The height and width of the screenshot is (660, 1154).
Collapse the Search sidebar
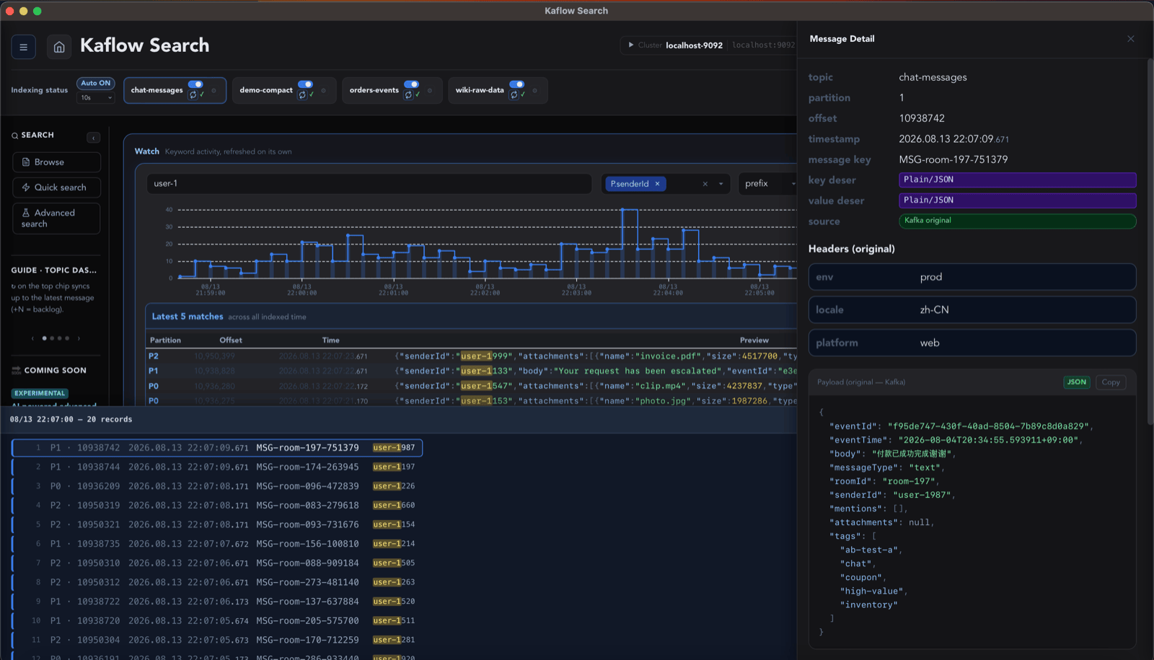point(94,137)
